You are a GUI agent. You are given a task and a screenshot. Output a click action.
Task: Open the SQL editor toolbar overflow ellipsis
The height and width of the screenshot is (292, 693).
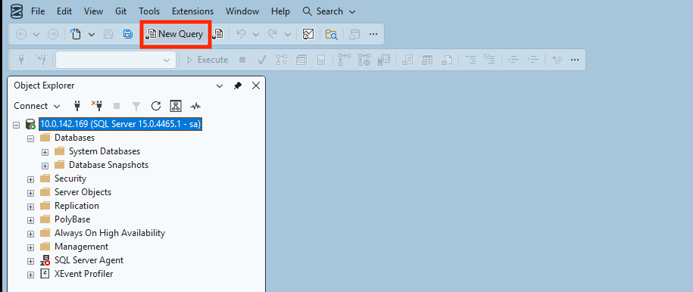click(x=575, y=60)
